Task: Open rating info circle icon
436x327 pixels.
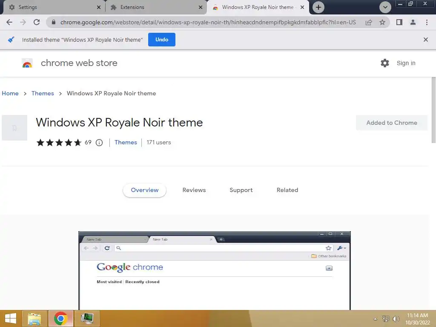Action: pos(99,143)
